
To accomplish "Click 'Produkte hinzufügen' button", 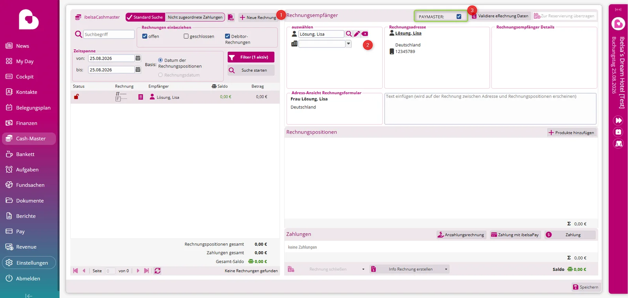I will click(x=571, y=133).
